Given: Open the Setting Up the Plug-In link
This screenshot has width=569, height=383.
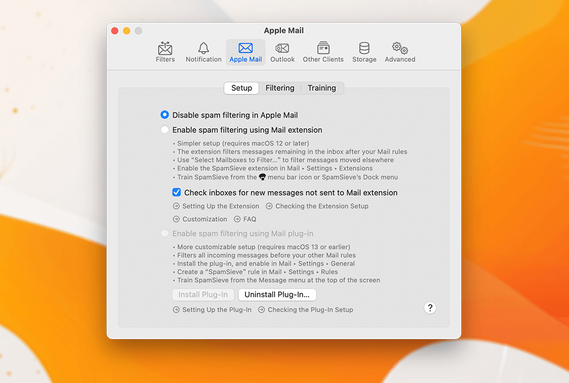Looking at the screenshot, I should pyautogui.click(x=217, y=310).
